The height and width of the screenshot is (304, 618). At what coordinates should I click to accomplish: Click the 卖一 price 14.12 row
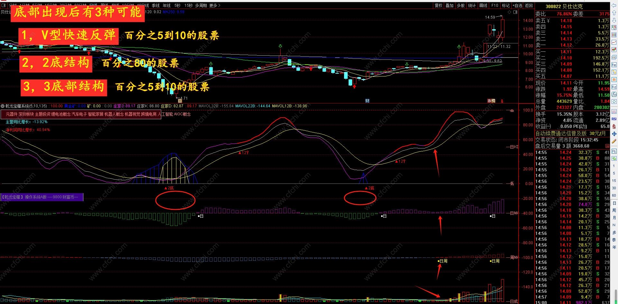click(x=572, y=45)
